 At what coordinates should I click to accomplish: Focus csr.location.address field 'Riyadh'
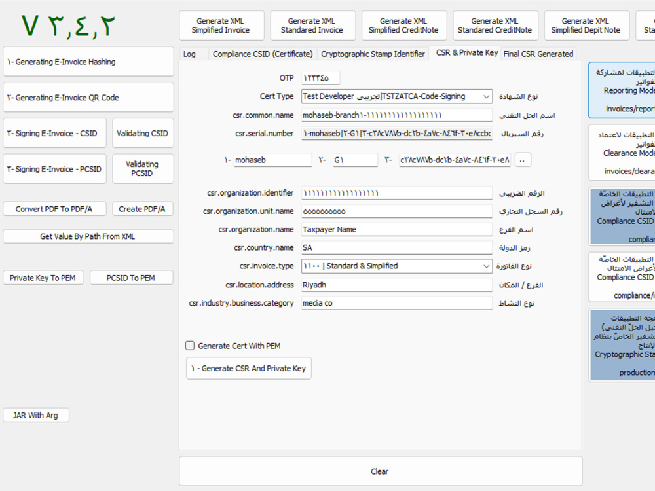pos(397,285)
